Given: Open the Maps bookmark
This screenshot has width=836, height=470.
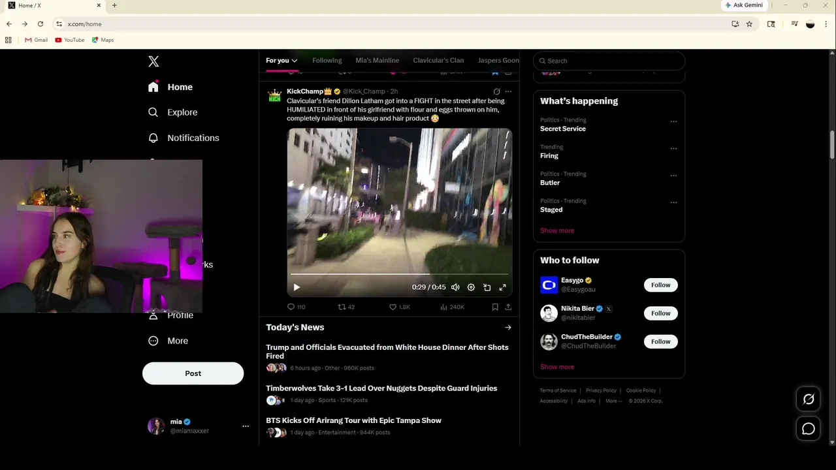Looking at the screenshot, I should click(x=103, y=40).
